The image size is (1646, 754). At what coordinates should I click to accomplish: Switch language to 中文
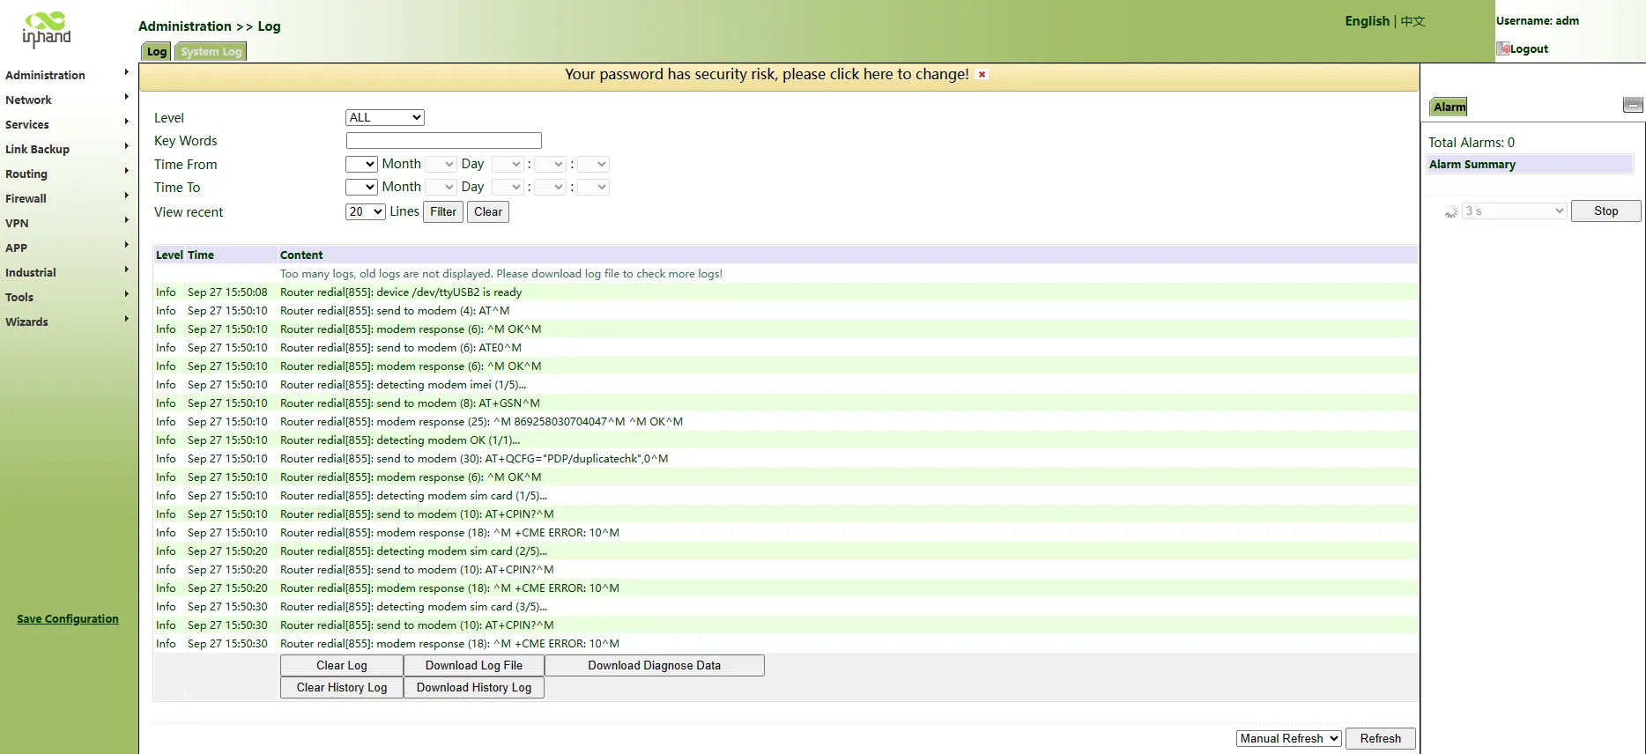point(1412,21)
